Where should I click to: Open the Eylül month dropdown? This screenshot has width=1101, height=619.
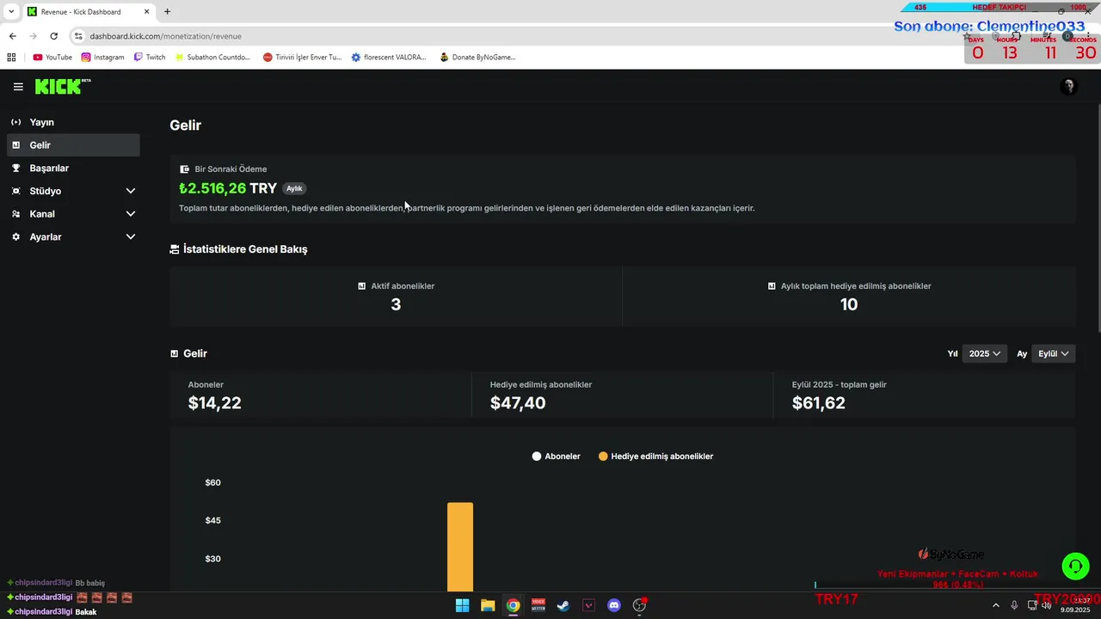click(x=1053, y=353)
